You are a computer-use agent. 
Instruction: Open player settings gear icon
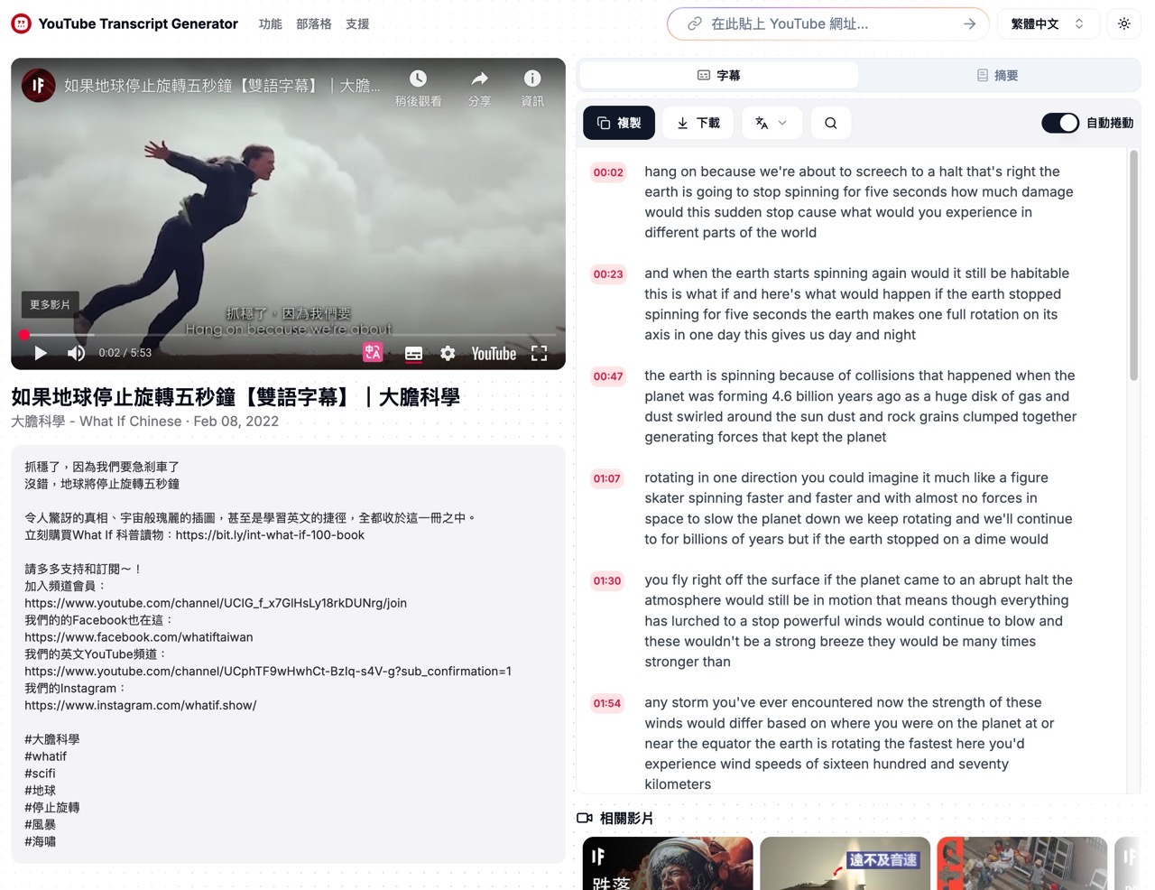[448, 353]
